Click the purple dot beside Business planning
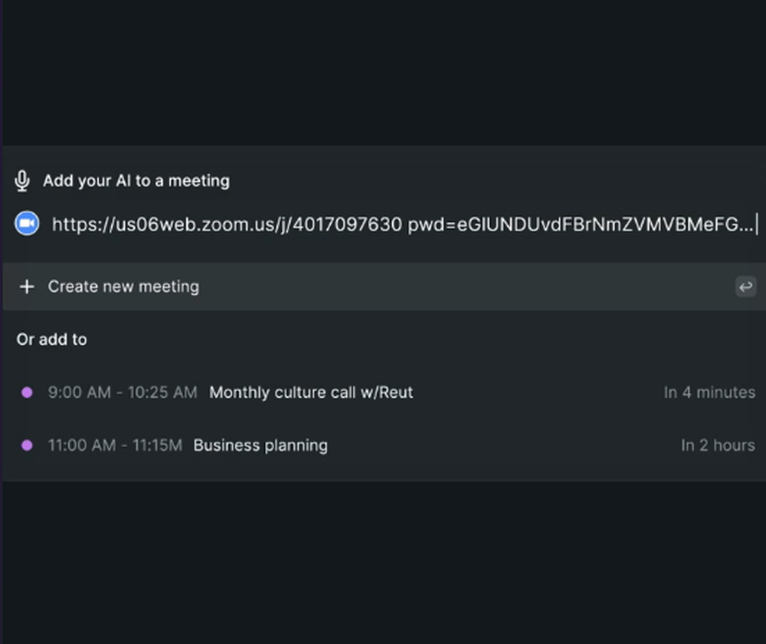The height and width of the screenshot is (644, 766). coord(27,445)
